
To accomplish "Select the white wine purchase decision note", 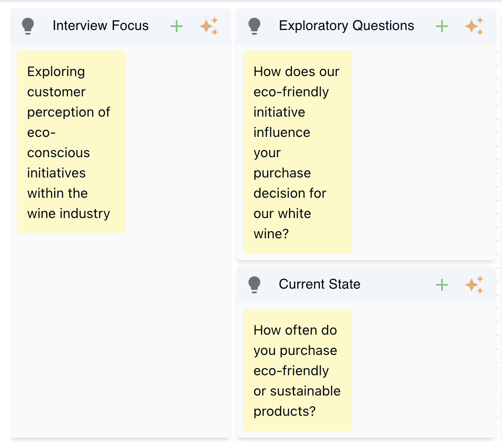I will point(297,152).
